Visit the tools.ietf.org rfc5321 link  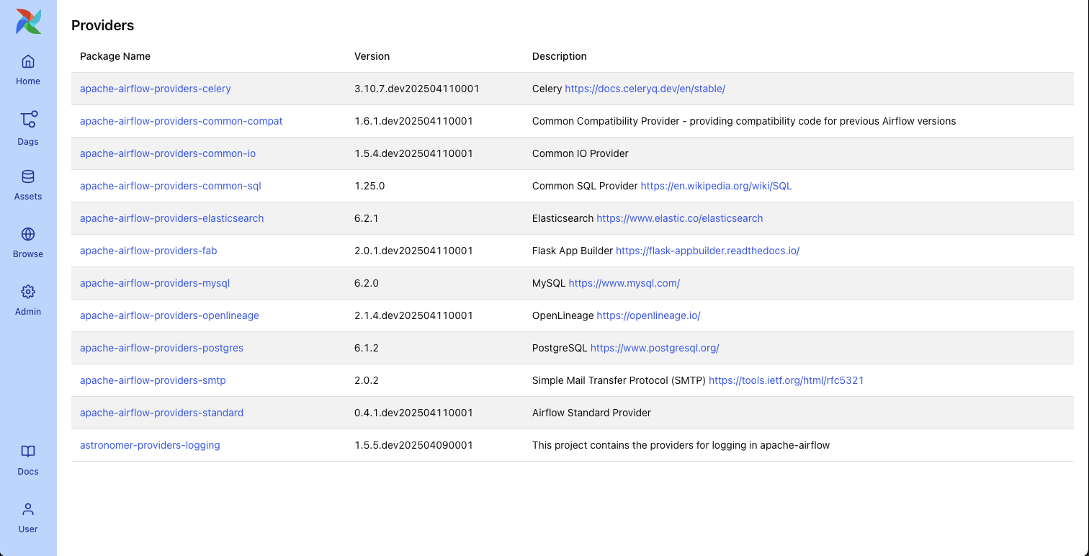[786, 380]
